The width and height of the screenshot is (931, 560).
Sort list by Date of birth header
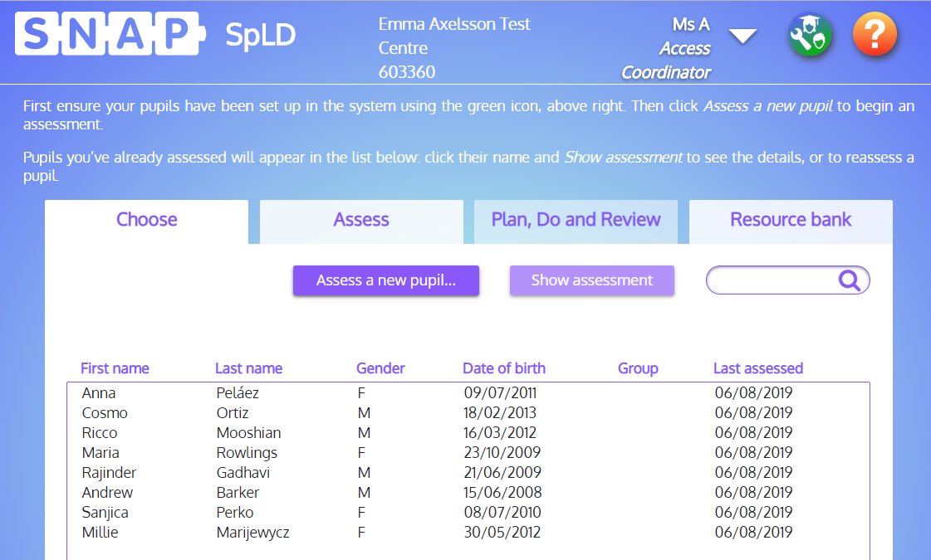[x=503, y=368]
